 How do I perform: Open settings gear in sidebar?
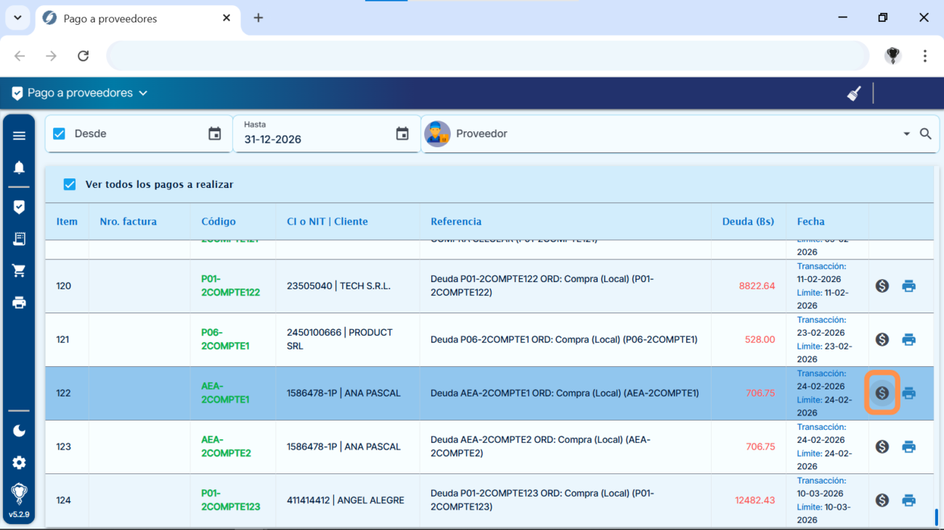tap(19, 463)
